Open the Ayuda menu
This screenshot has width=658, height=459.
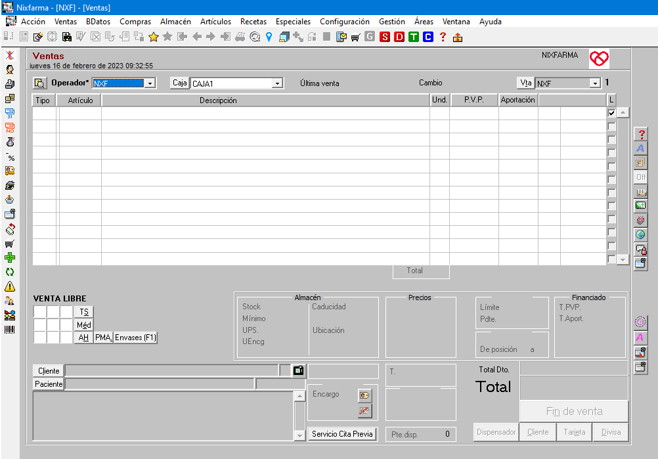pos(490,22)
